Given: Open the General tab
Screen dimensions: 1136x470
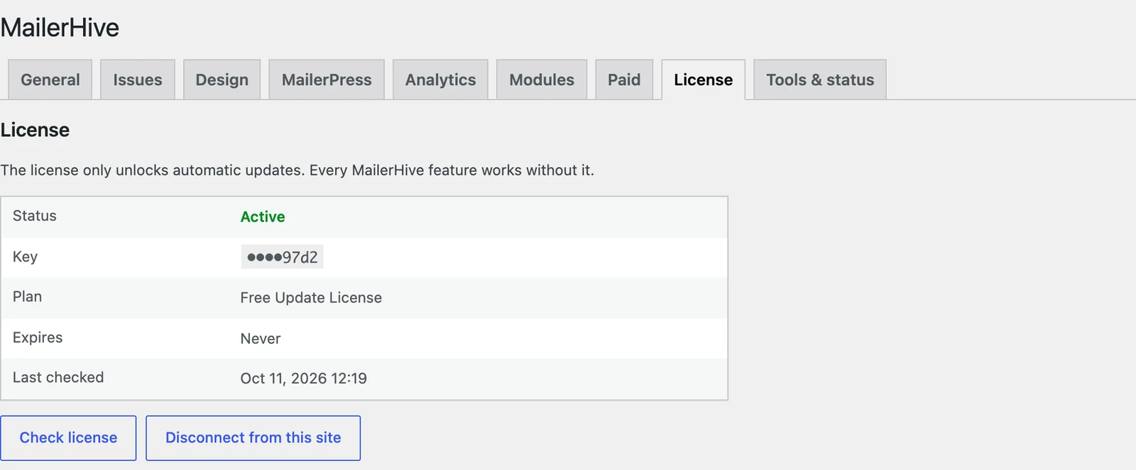Looking at the screenshot, I should tap(50, 80).
